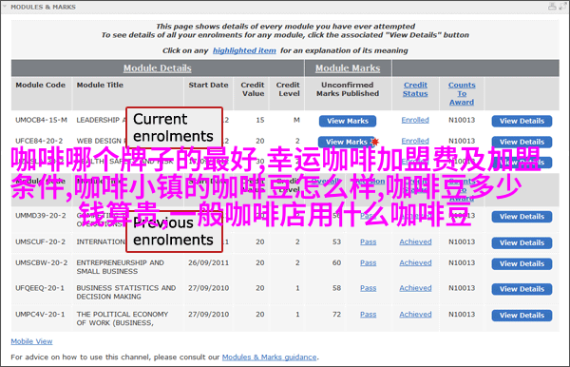
Task: Click 'Unconfirmed Marks Published' column header
Action: click(348, 89)
